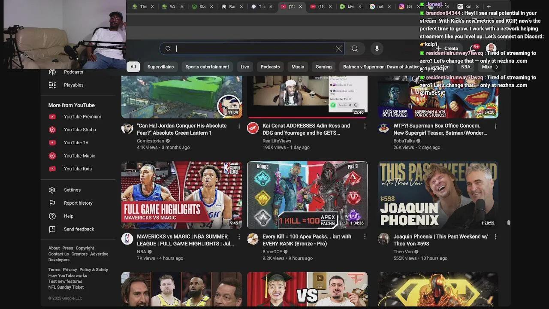Viewport: 549px width, 309px height.
Task: Open Send feedback in the sidebar
Action: pyautogui.click(x=79, y=229)
